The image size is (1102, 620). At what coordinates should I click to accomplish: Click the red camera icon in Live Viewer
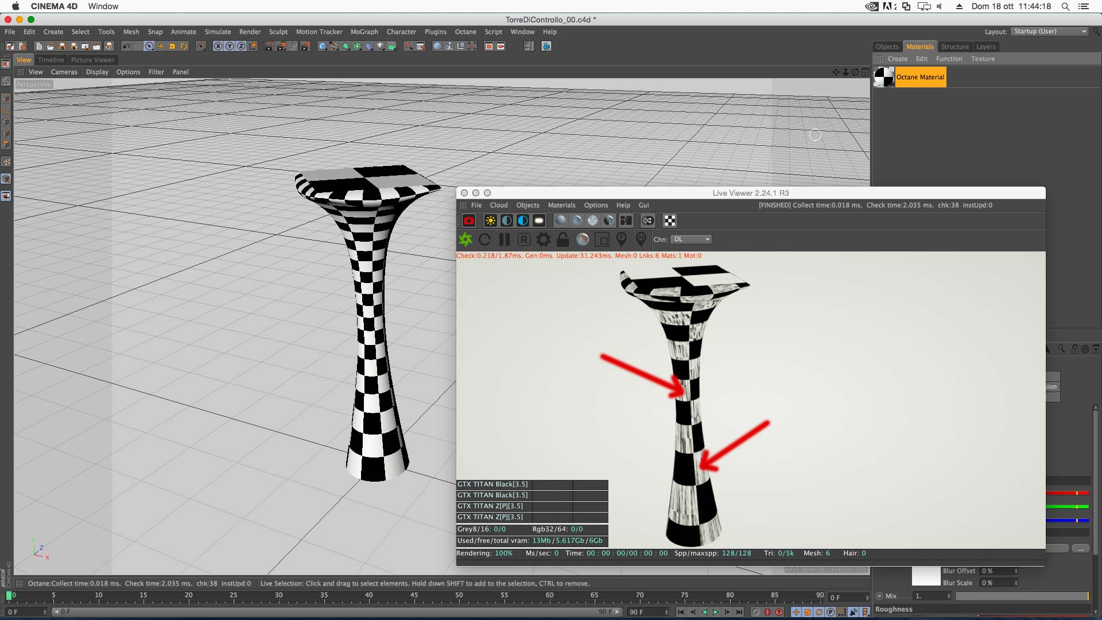click(x=469, y=220)
